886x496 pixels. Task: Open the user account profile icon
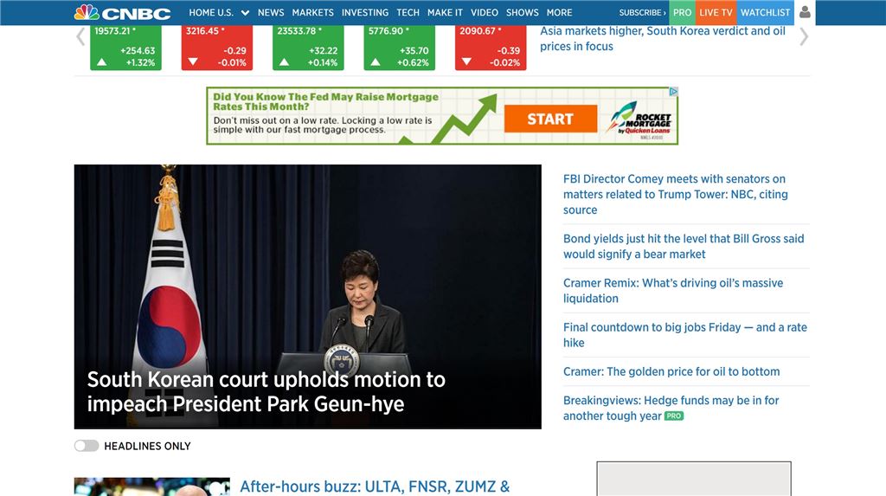(805, 12)
